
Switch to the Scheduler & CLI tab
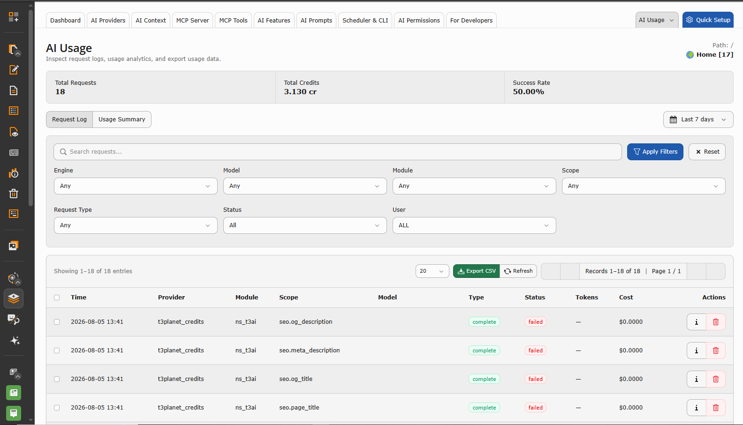pos(365,21)
